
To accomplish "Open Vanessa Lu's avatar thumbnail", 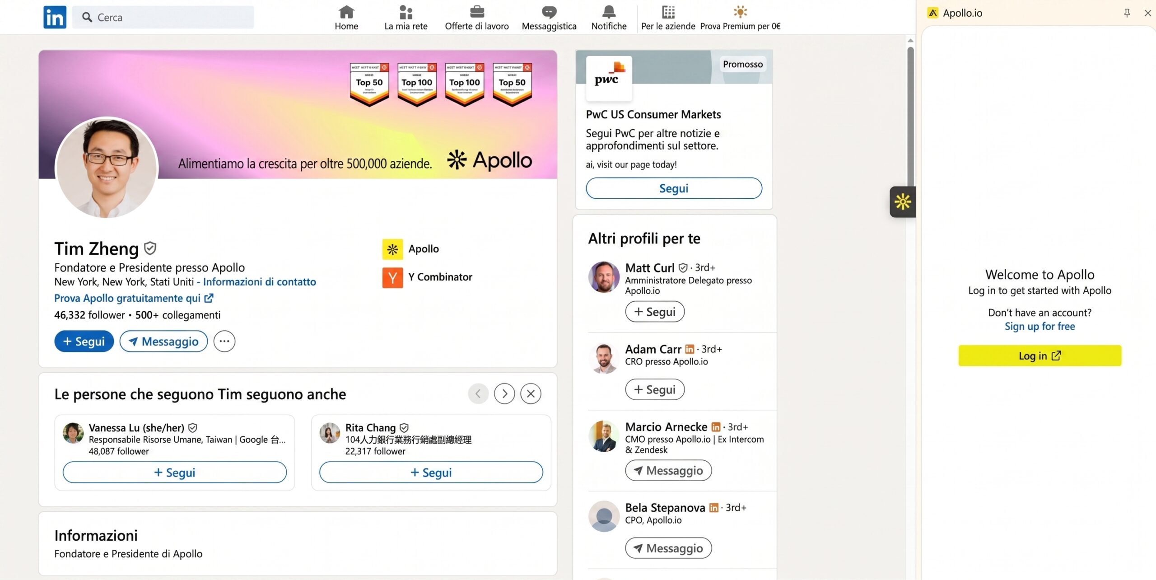I will pos(73,433).
